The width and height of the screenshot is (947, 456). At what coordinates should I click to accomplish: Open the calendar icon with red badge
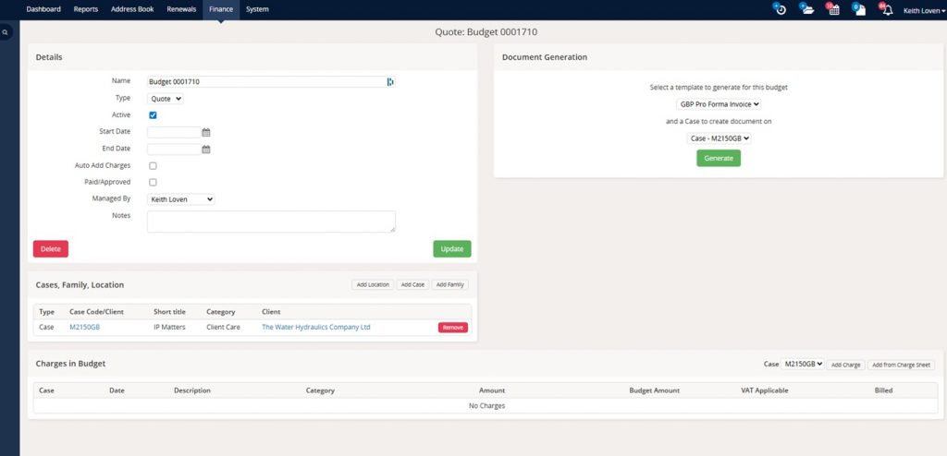[x=833, y=9]
